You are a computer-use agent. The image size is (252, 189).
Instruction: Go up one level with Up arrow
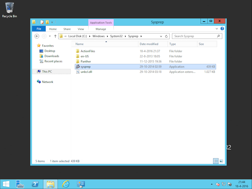[55, 36]
